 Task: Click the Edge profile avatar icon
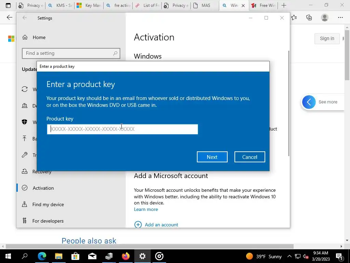point(325,17)
